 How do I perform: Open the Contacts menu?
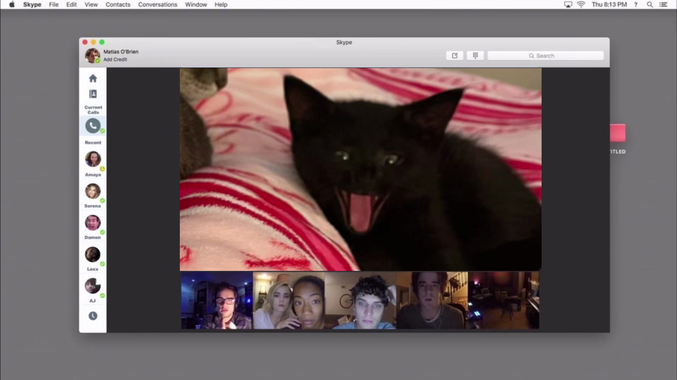pos(118,5)
